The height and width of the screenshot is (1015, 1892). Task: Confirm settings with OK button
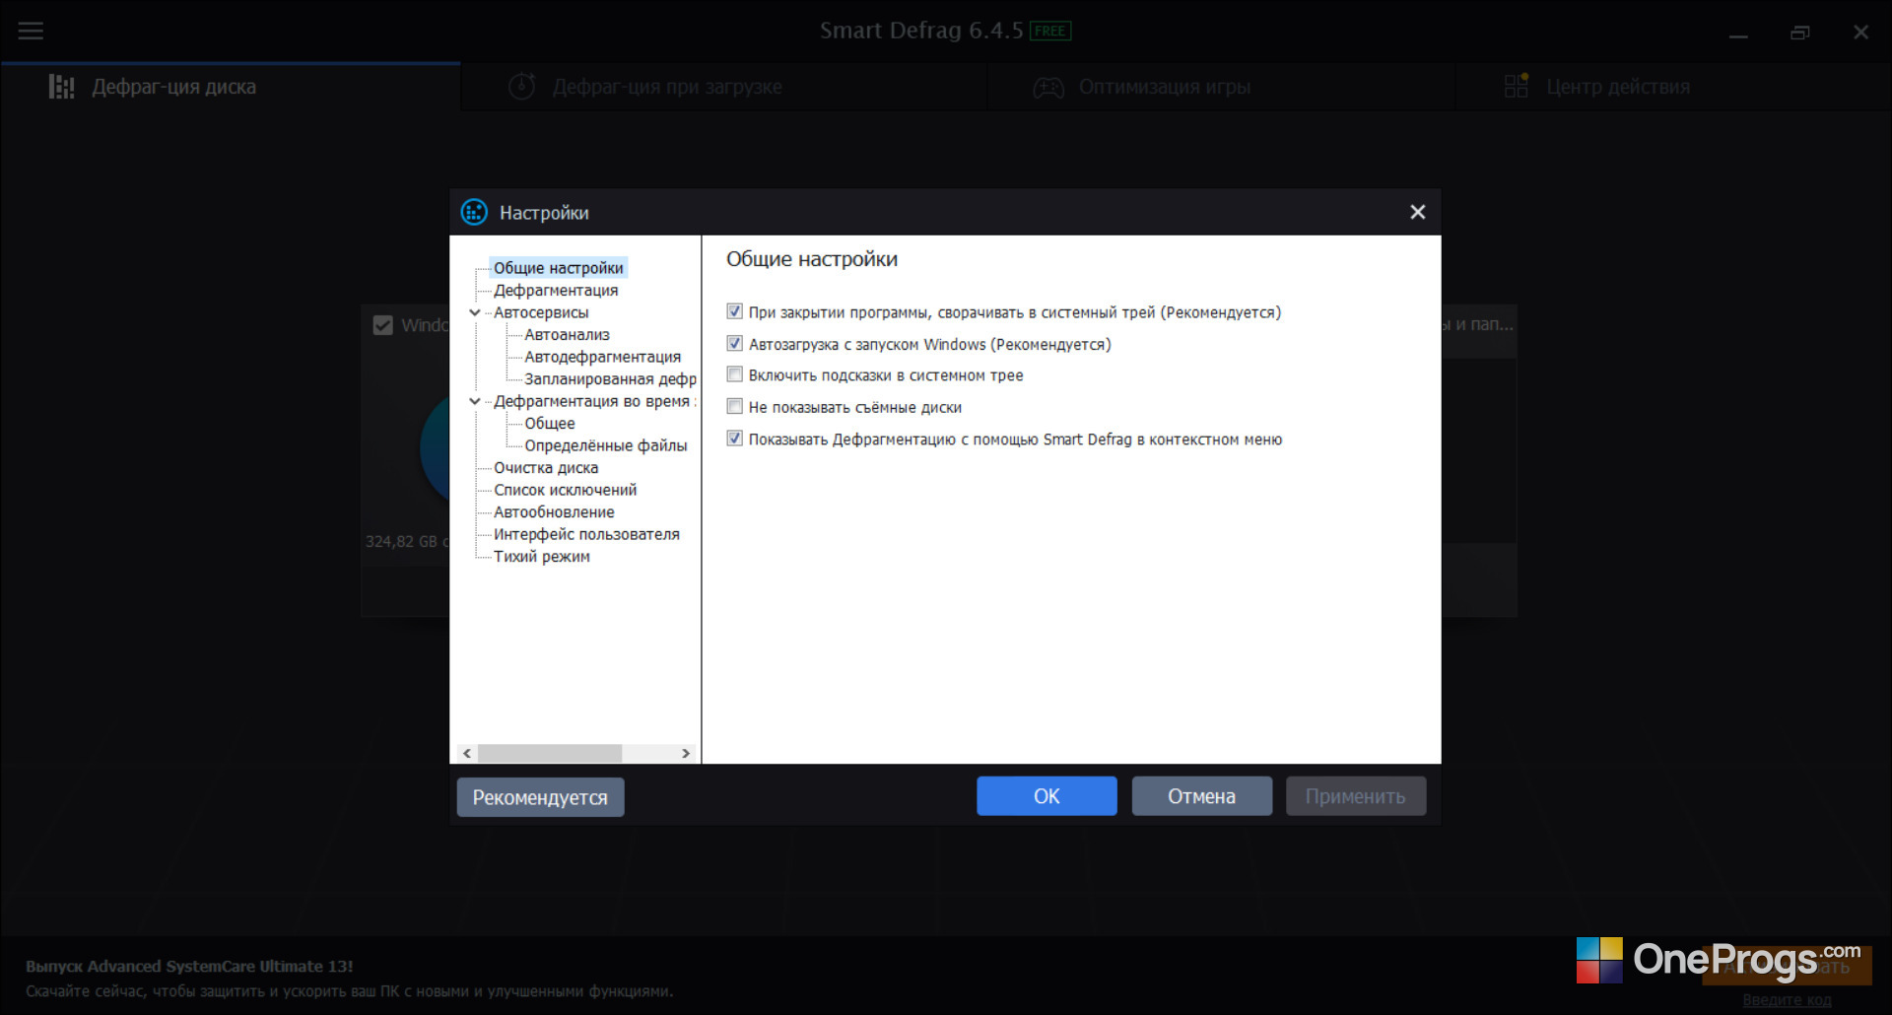1047,796
